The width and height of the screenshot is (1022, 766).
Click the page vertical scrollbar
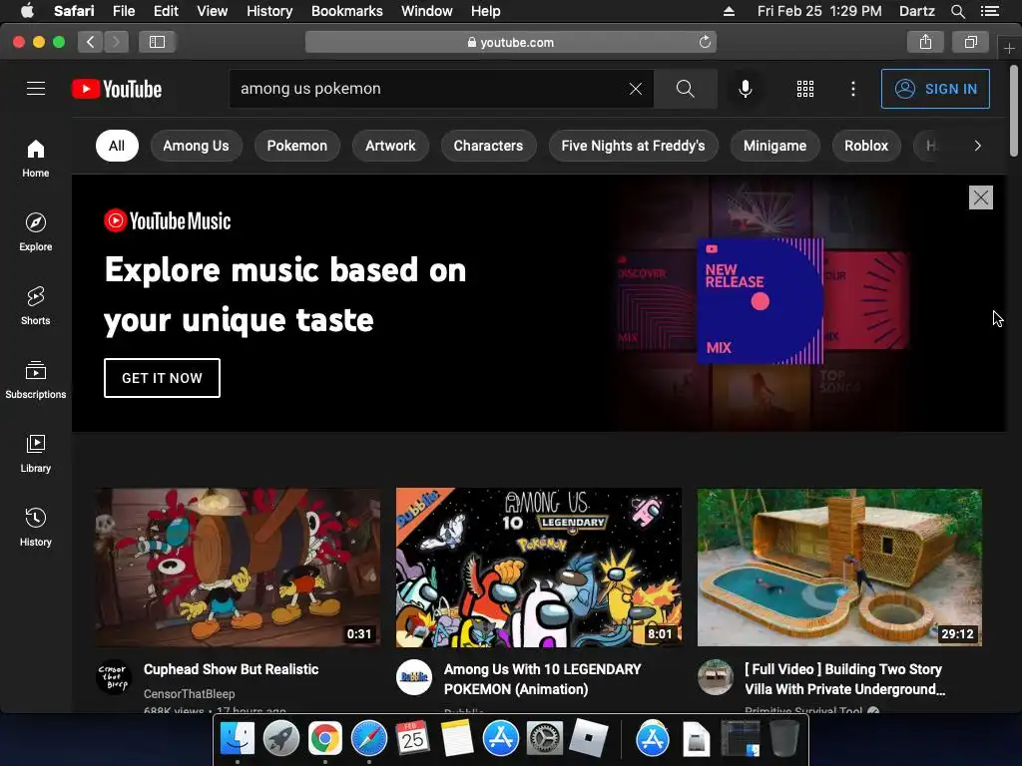tap(1014, 111)
